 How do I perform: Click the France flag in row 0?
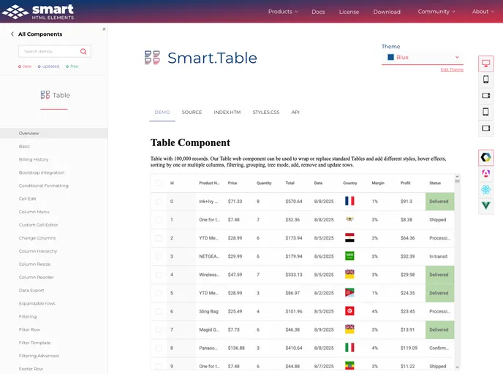349,201
